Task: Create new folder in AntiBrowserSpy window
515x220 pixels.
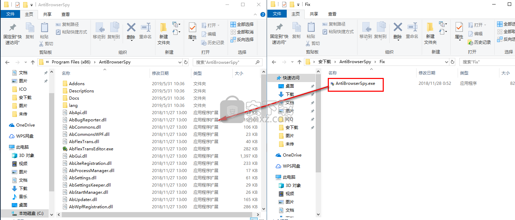Action: point(164,34)
